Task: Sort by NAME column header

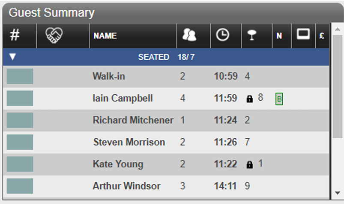Action: 105,36
